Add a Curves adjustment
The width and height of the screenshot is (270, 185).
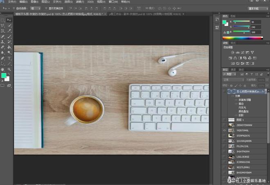(243, 52)
